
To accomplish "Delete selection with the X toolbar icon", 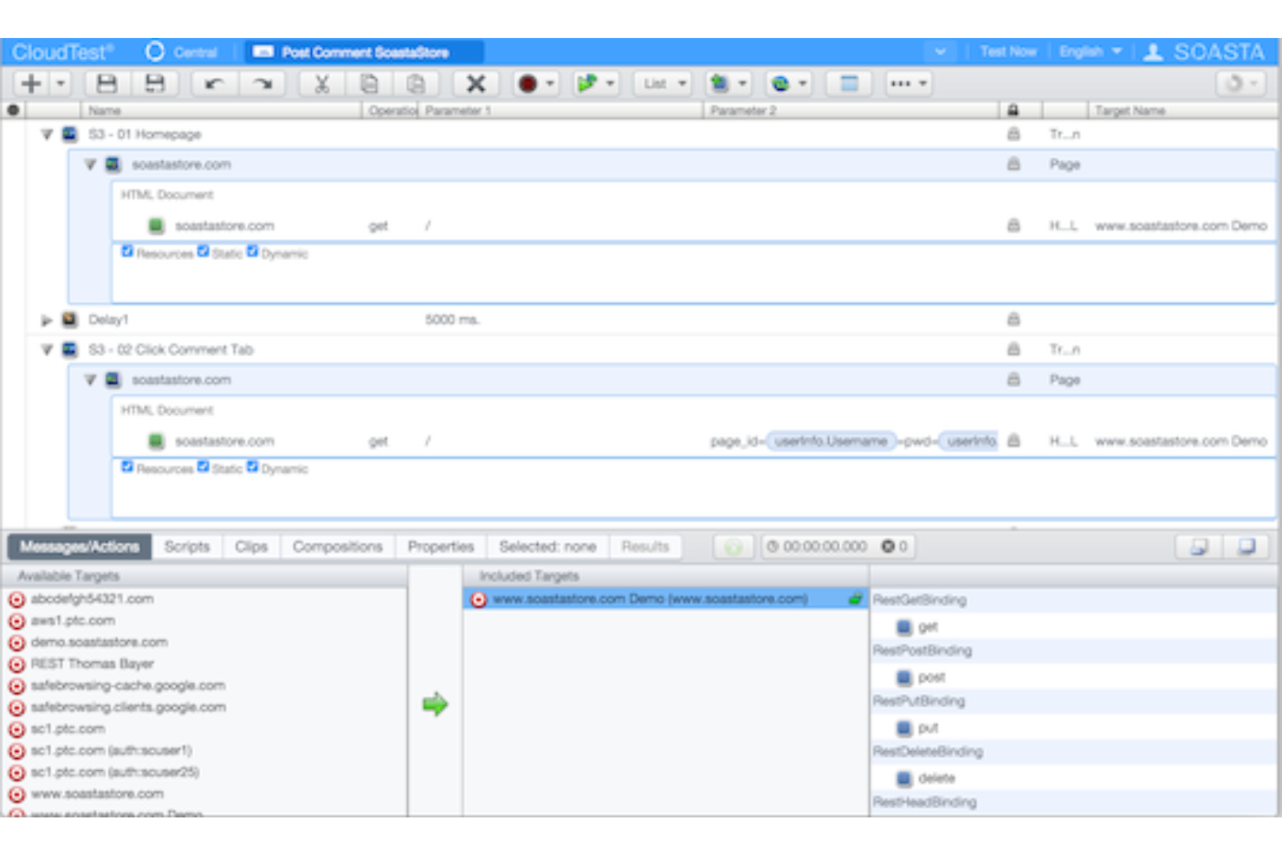I will click(x=476, y=84).
